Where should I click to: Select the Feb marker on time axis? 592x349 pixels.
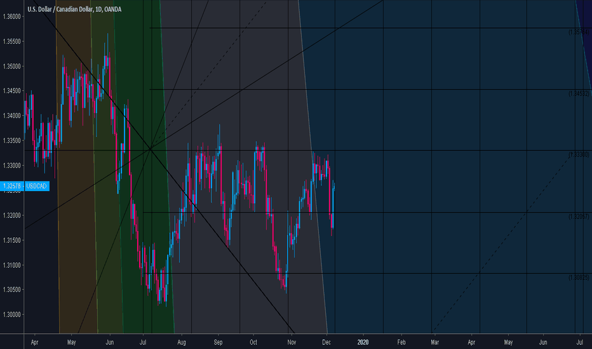click(401, 342)
